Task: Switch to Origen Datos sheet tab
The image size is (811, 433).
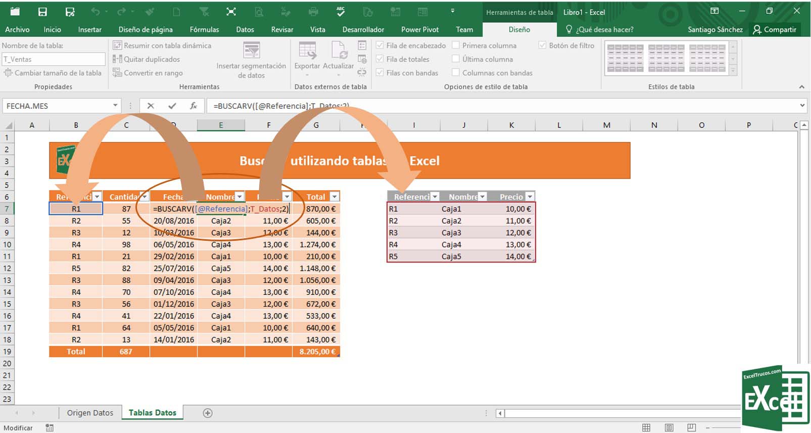Action: [90, 413]
